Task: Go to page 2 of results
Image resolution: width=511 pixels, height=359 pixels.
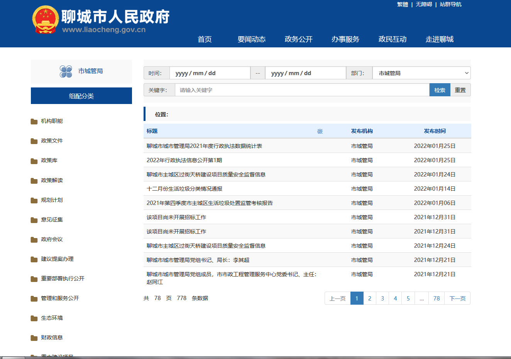Action: [370, 298]
